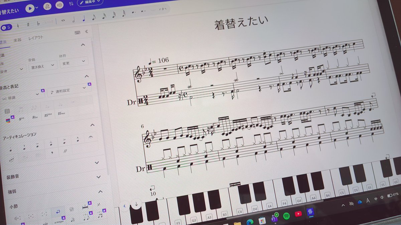The width and height of the screenshot is (401, 225).
Task: Open playback options arrow beside play
Action: click(x=37, y=8)
